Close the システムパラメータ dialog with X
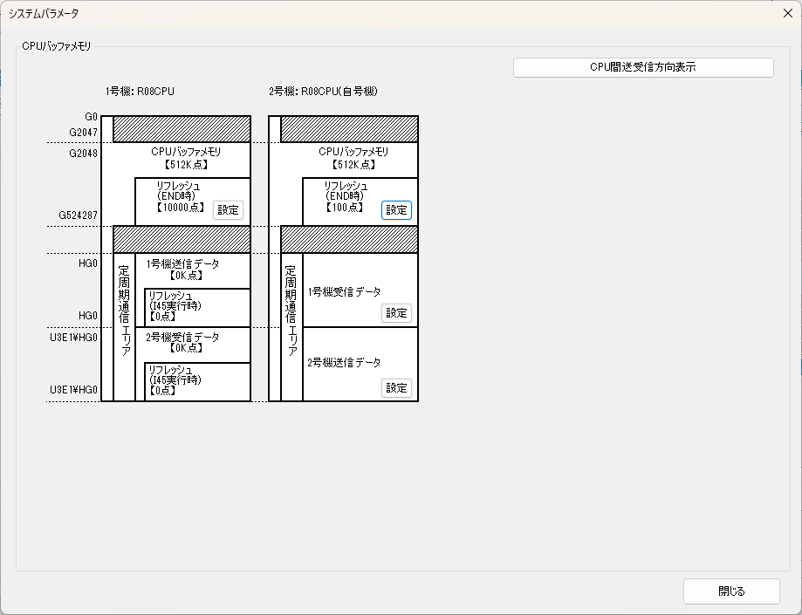The height and width of the screenshot is (615, 802). click(787, 13)
